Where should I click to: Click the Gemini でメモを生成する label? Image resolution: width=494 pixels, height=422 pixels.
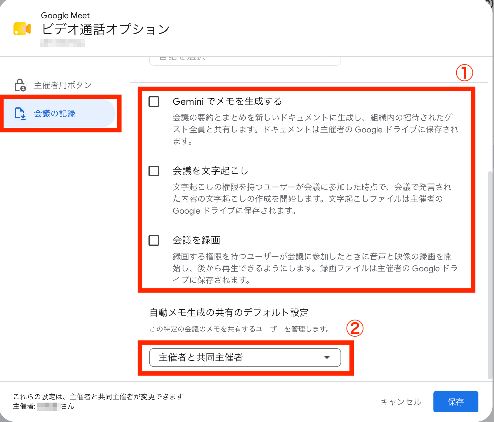click(x=227, y=102)
